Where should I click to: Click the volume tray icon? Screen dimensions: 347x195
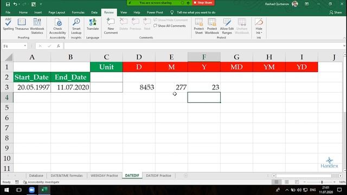pos(299,190)
